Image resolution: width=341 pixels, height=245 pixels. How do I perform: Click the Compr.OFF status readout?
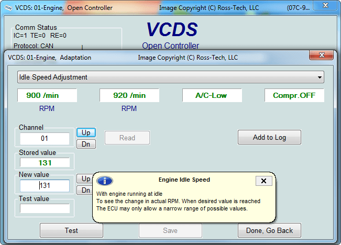[x=294, y=95]
